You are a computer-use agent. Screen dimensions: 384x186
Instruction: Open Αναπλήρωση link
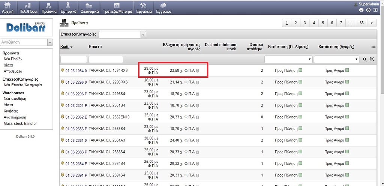(15, 117)
